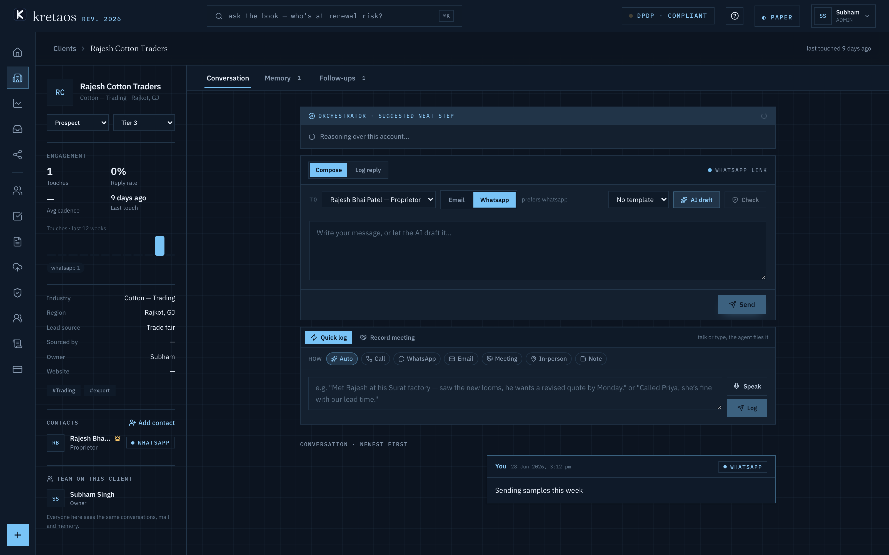
Task: Switch channel to Email
Action: pyautogui.click(x=457, y=200)
